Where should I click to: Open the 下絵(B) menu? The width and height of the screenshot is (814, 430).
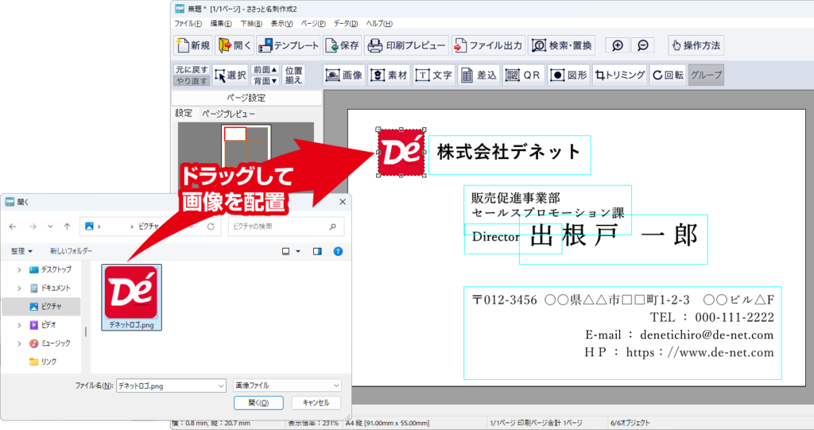251,23
